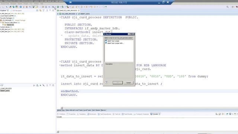Click the forward navigation arrow icon
Viewport: 238px width, 134px height.
coord(100,7)
